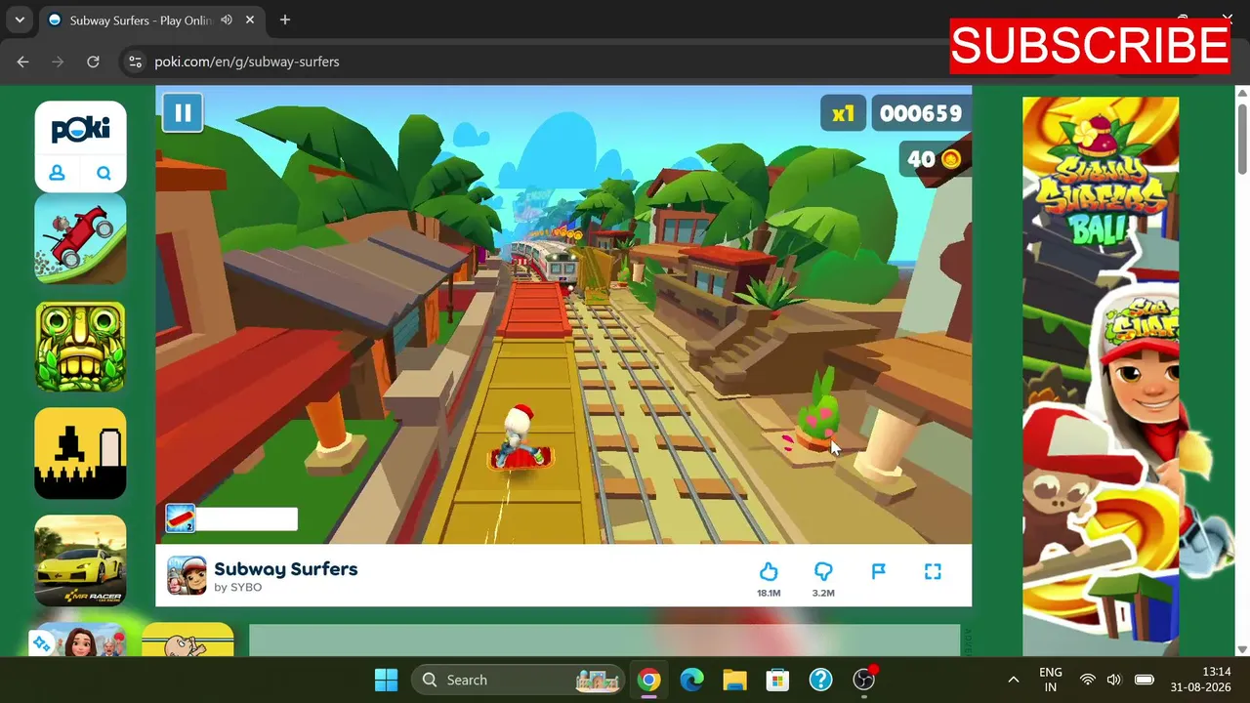Click the gold coin counter icon
Screen dimensions: 1250x703
tap(950, 159)
